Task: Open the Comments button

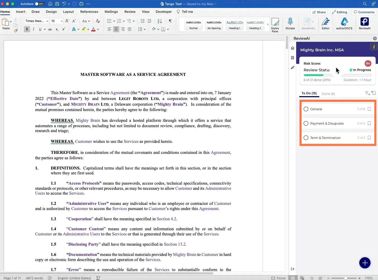Action: (x=364, y=12)
